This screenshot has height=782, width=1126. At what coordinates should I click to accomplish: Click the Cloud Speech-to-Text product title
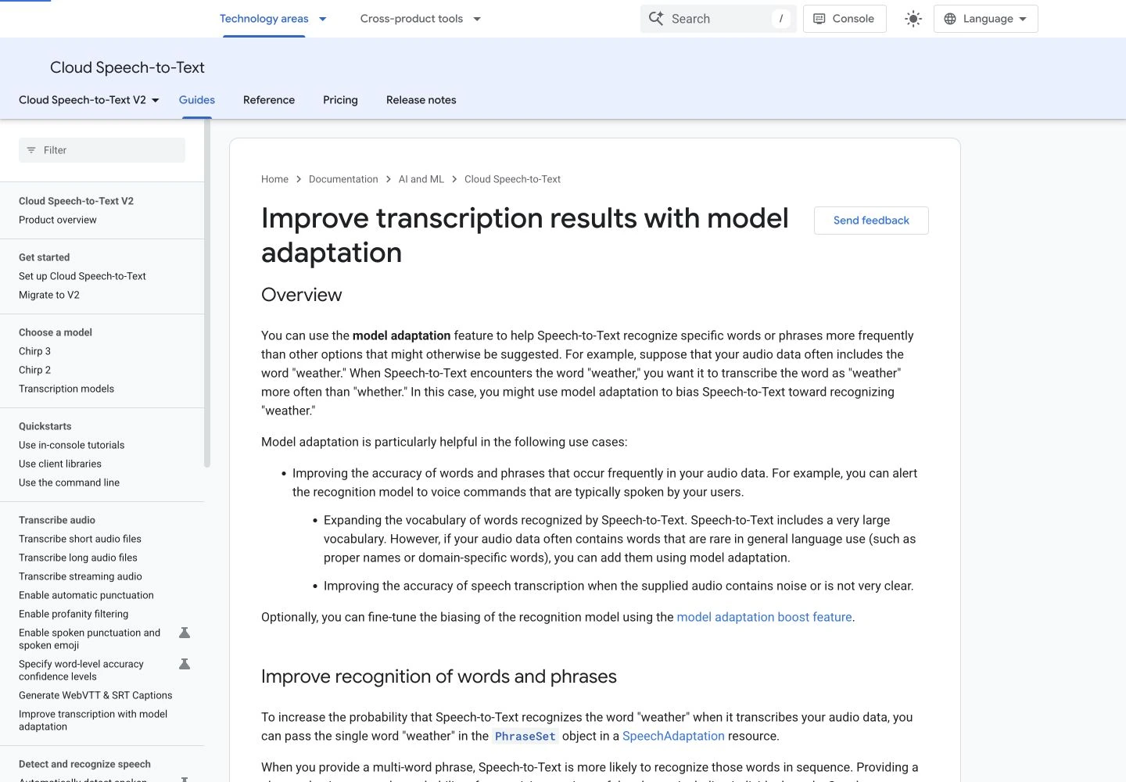[x=127, y=67]
